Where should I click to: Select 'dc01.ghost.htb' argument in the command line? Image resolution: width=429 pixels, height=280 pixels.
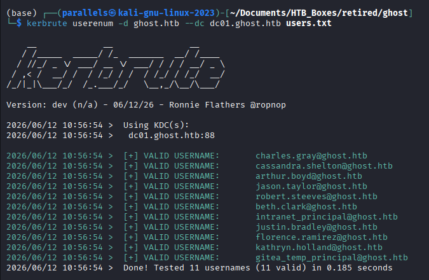tap(245, 24)
